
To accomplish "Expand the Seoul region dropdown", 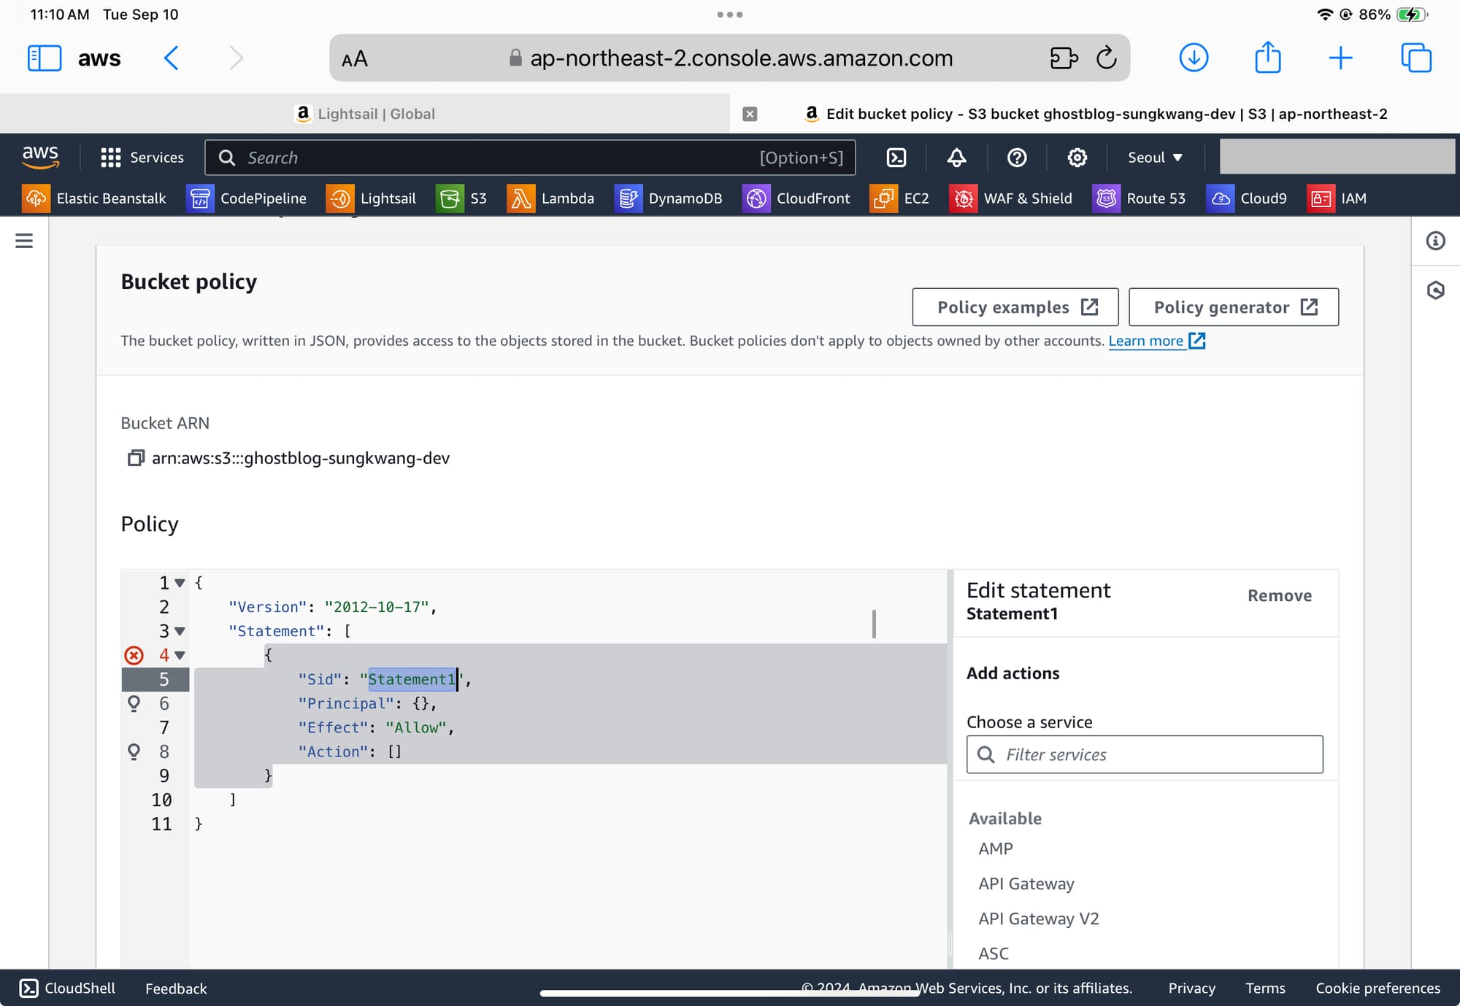I will [1155, 158].
